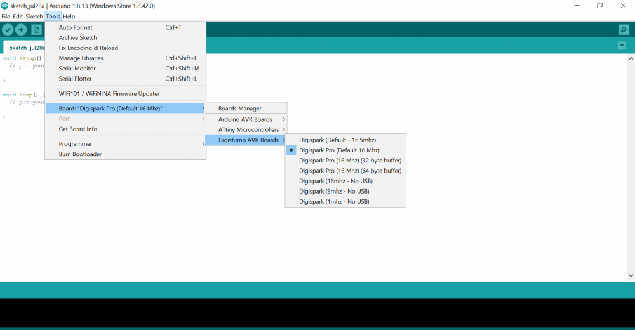
Task: Click the void setup() code line
Action: pos(22,58)
